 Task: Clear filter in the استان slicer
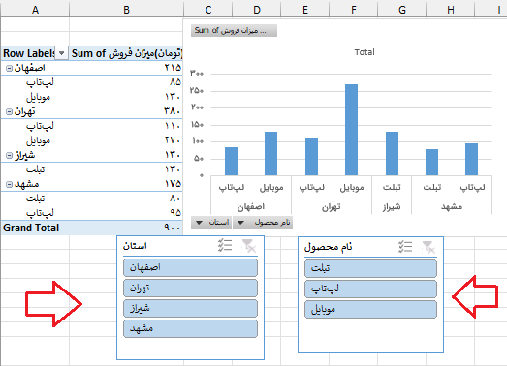point(248,246)
